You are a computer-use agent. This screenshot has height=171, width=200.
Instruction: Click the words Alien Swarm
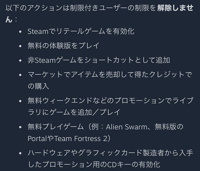(127, 127)
